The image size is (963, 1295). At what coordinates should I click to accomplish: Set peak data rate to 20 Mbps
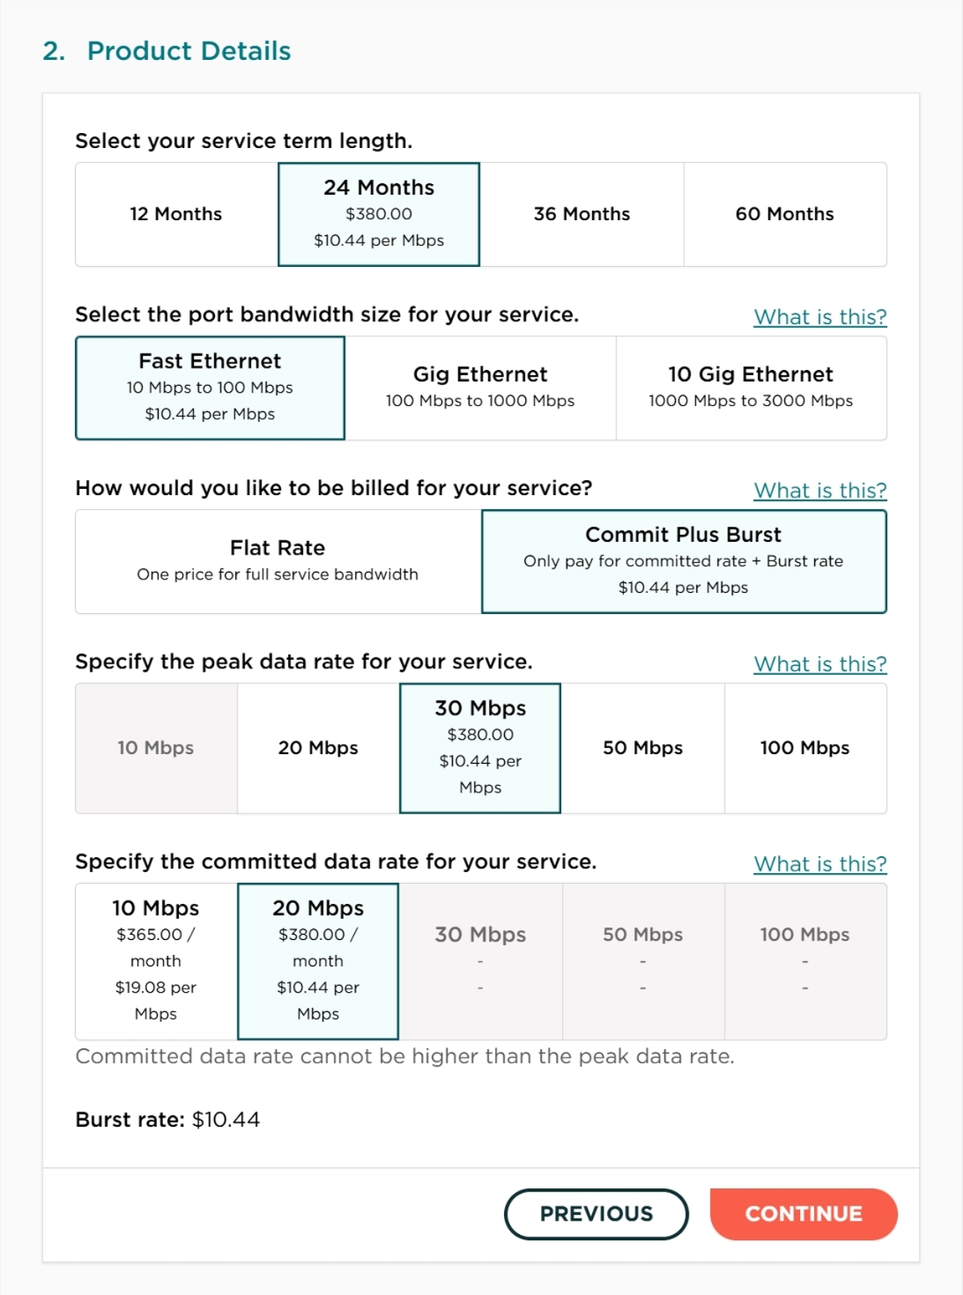tap(318, 748)
